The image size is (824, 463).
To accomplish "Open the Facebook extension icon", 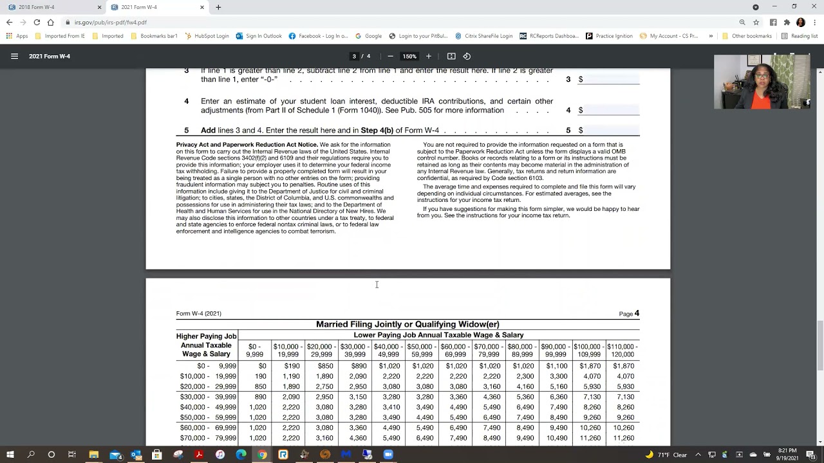I will (773, 22).
